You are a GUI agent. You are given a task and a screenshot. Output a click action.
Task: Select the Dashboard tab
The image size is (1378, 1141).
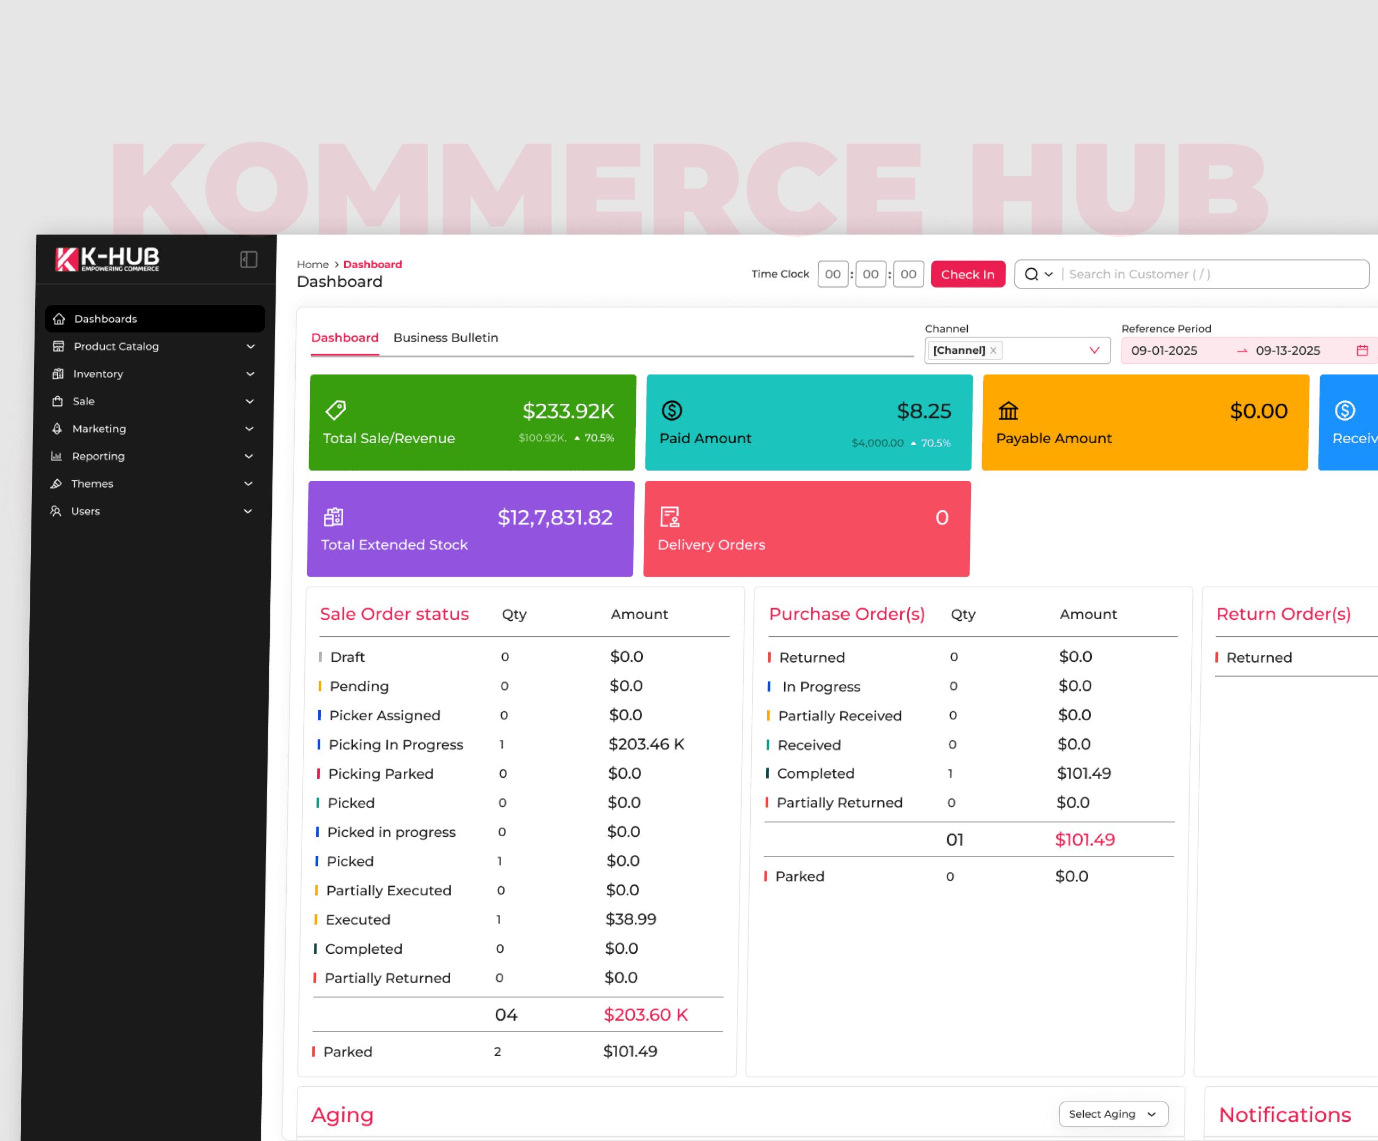pyautogui.click(x=345, y=337)
